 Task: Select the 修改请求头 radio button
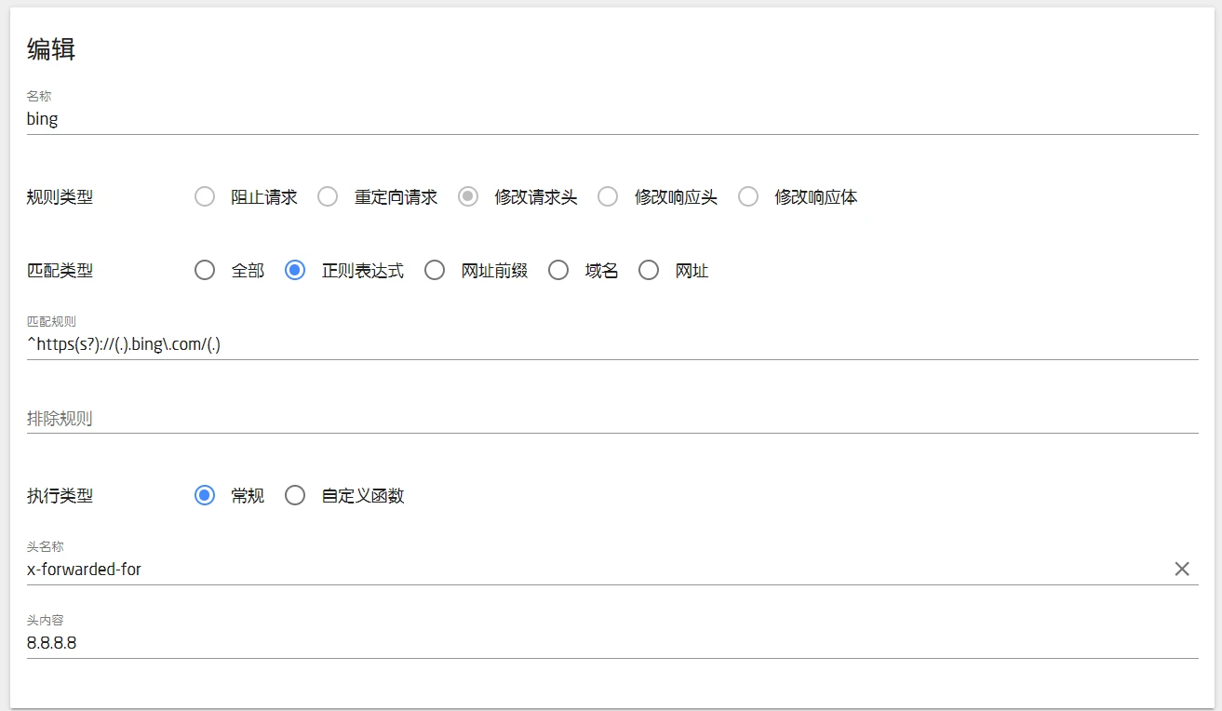(468, 197)
